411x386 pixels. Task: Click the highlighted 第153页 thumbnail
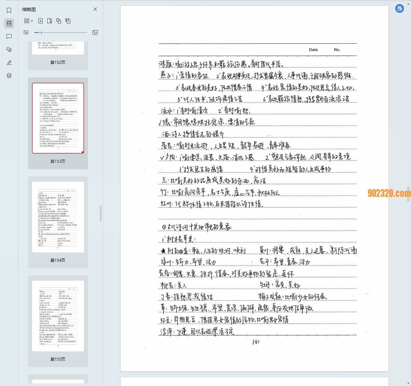coord(58,117)
